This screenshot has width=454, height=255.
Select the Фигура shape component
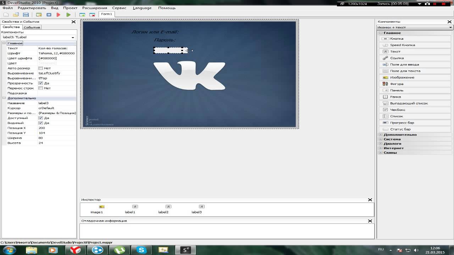point(415,84)
